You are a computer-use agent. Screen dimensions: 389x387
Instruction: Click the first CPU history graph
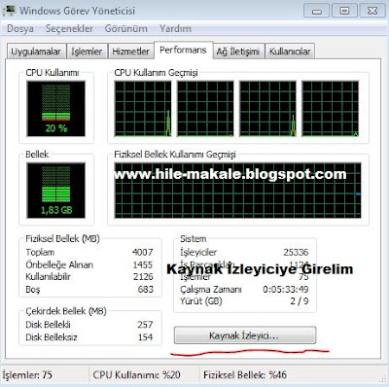tap(143, 109)
